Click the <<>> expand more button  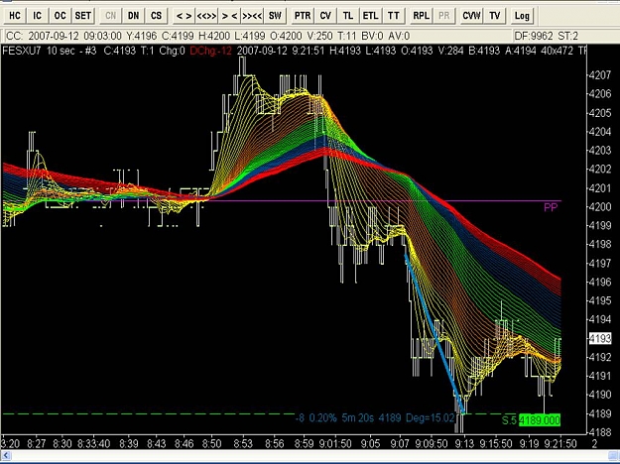click(x=206, y=16)
